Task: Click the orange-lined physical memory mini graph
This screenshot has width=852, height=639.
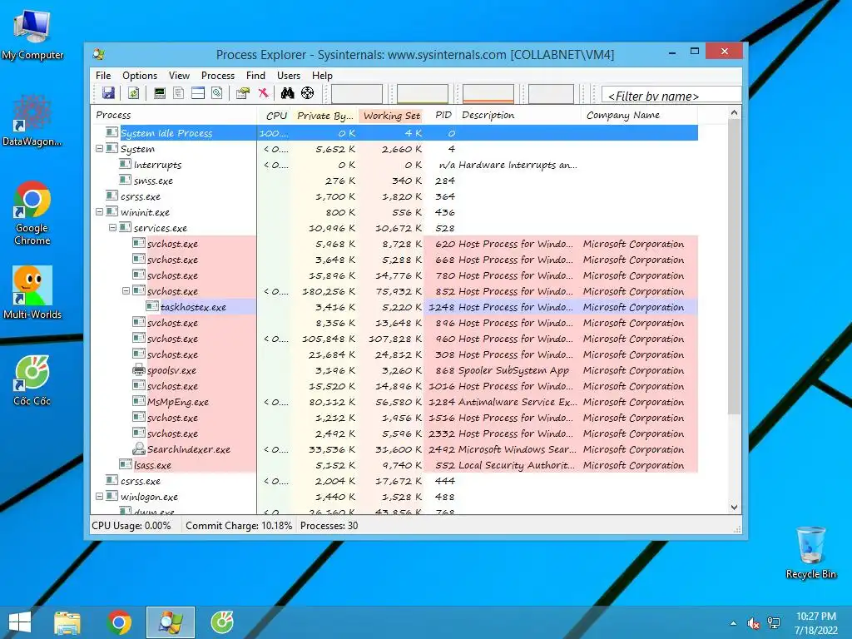Action: coord(488,93)
